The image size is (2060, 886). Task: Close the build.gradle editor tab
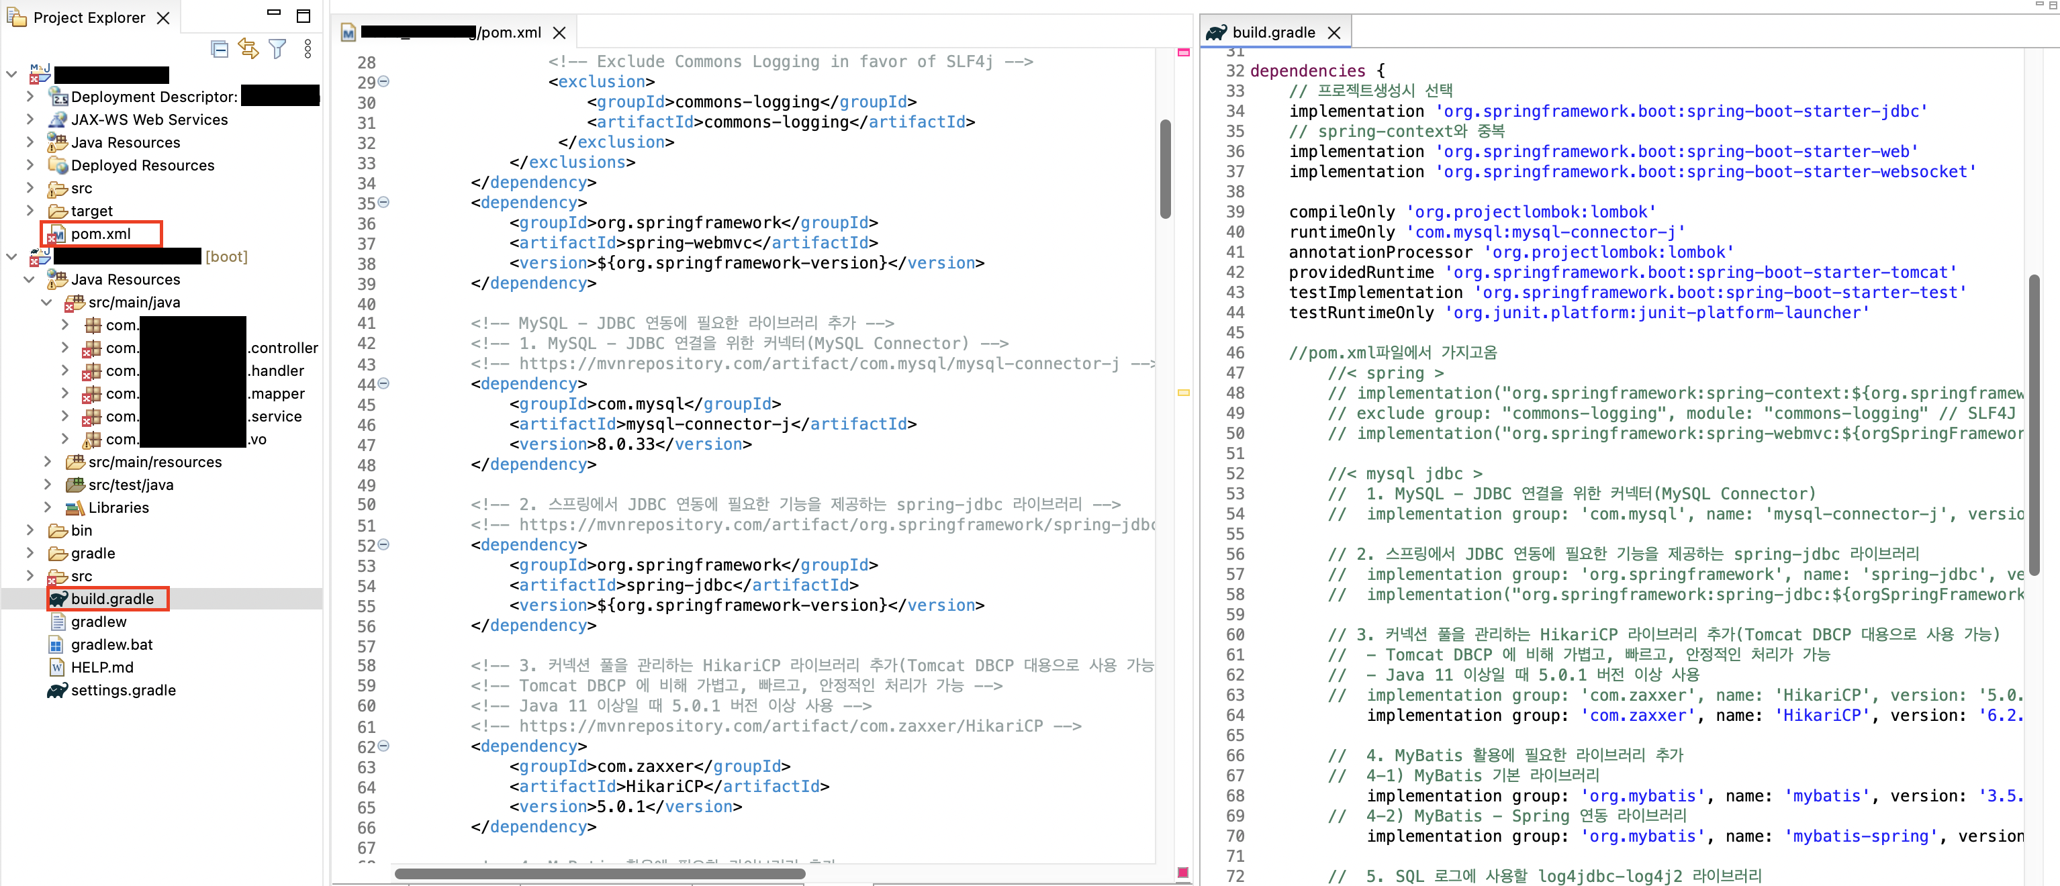click(x=1334, y=33)
